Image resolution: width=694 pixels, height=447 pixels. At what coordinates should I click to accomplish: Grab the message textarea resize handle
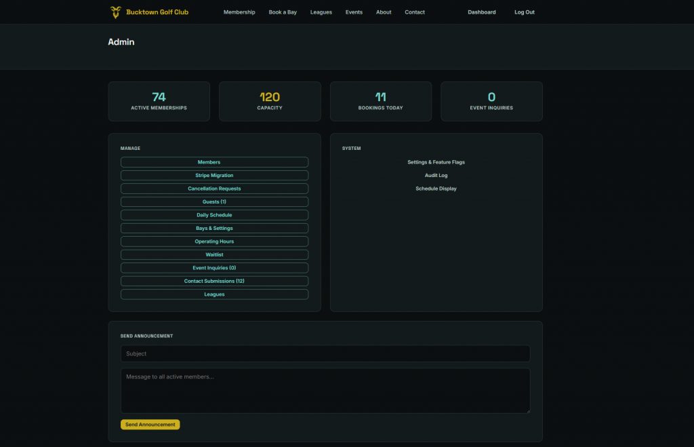click(527, 411)
